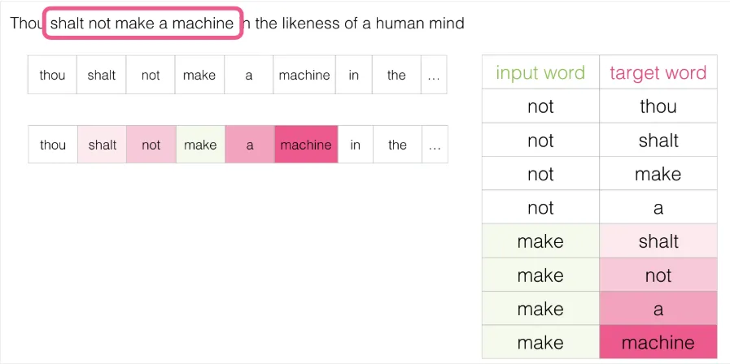
Task: Click the light pink target cell "shalt" in the table
Action: point(658,241)
